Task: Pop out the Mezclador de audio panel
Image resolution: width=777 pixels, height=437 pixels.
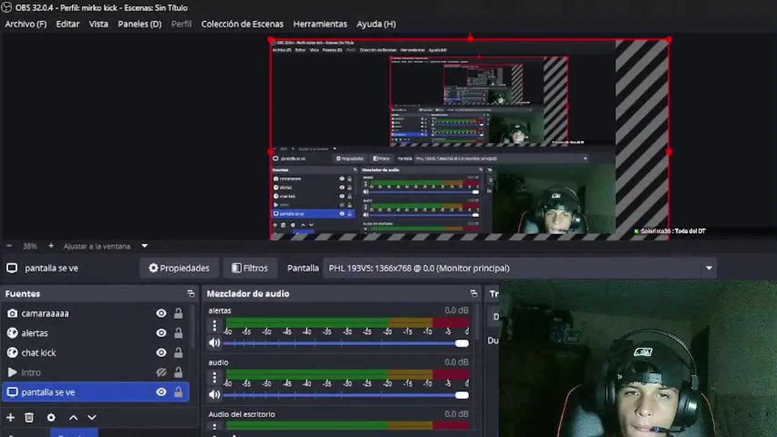Action: [x=474, y=293]
